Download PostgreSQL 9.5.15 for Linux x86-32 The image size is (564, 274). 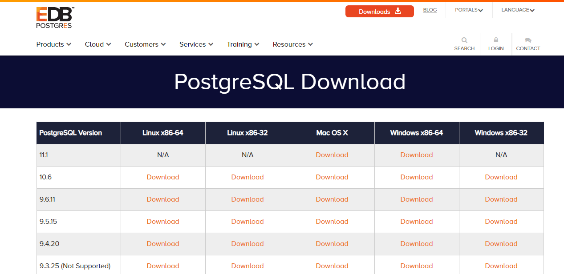(x=248, y=221)
